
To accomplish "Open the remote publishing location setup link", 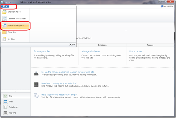I will [68, 72].
